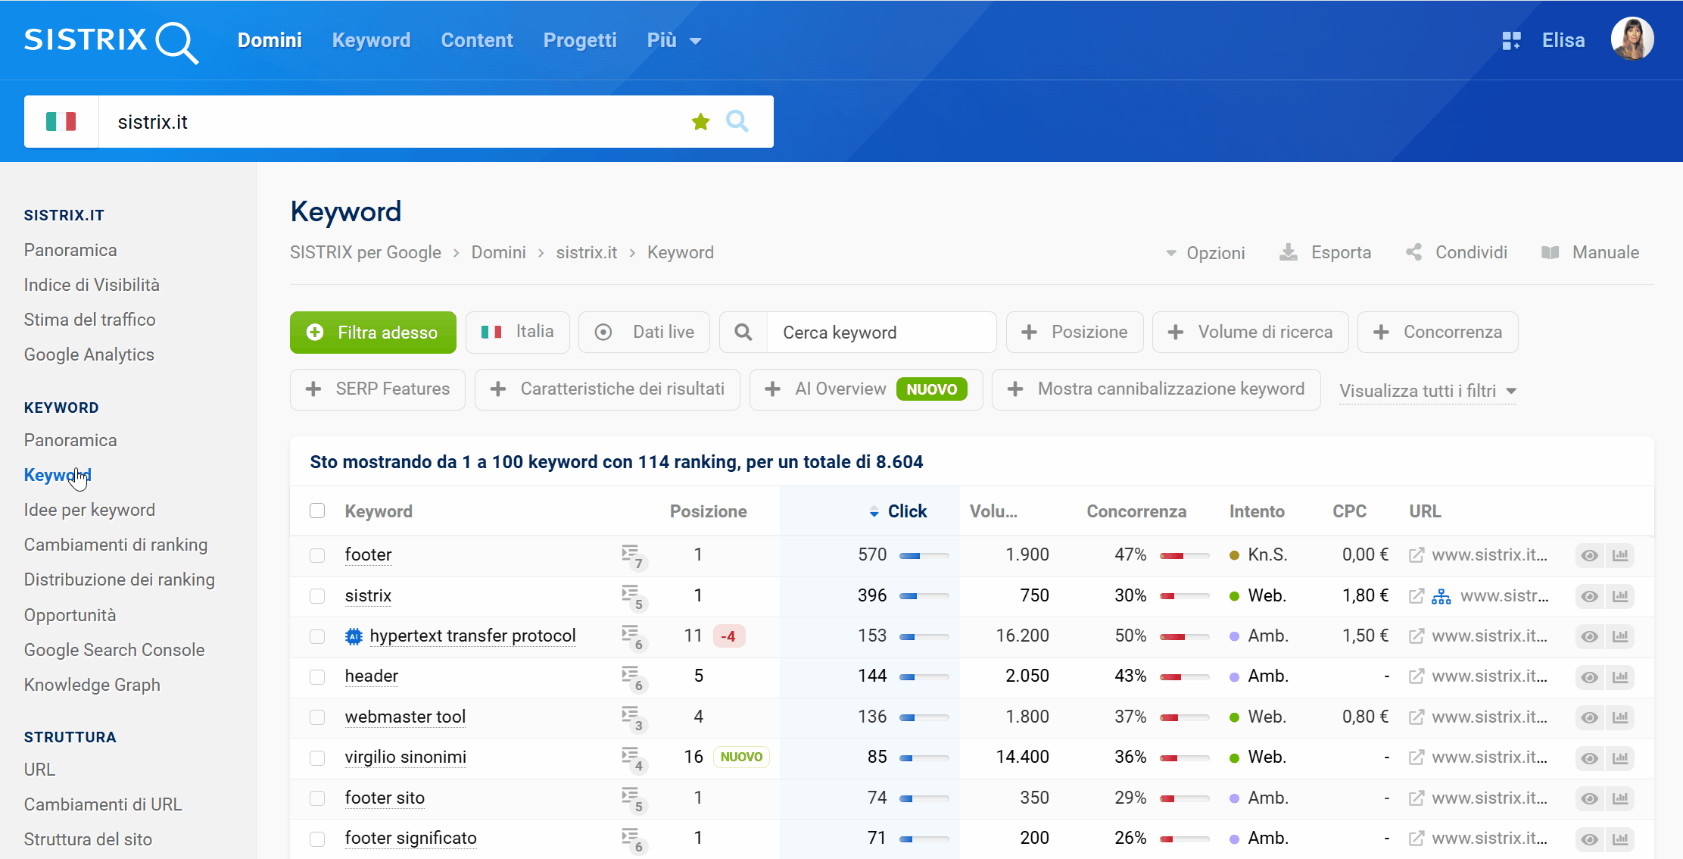The image size is (1683, 859).
Task: Tick the checkbox for webmaster tool row
Action: pos(317,717)
